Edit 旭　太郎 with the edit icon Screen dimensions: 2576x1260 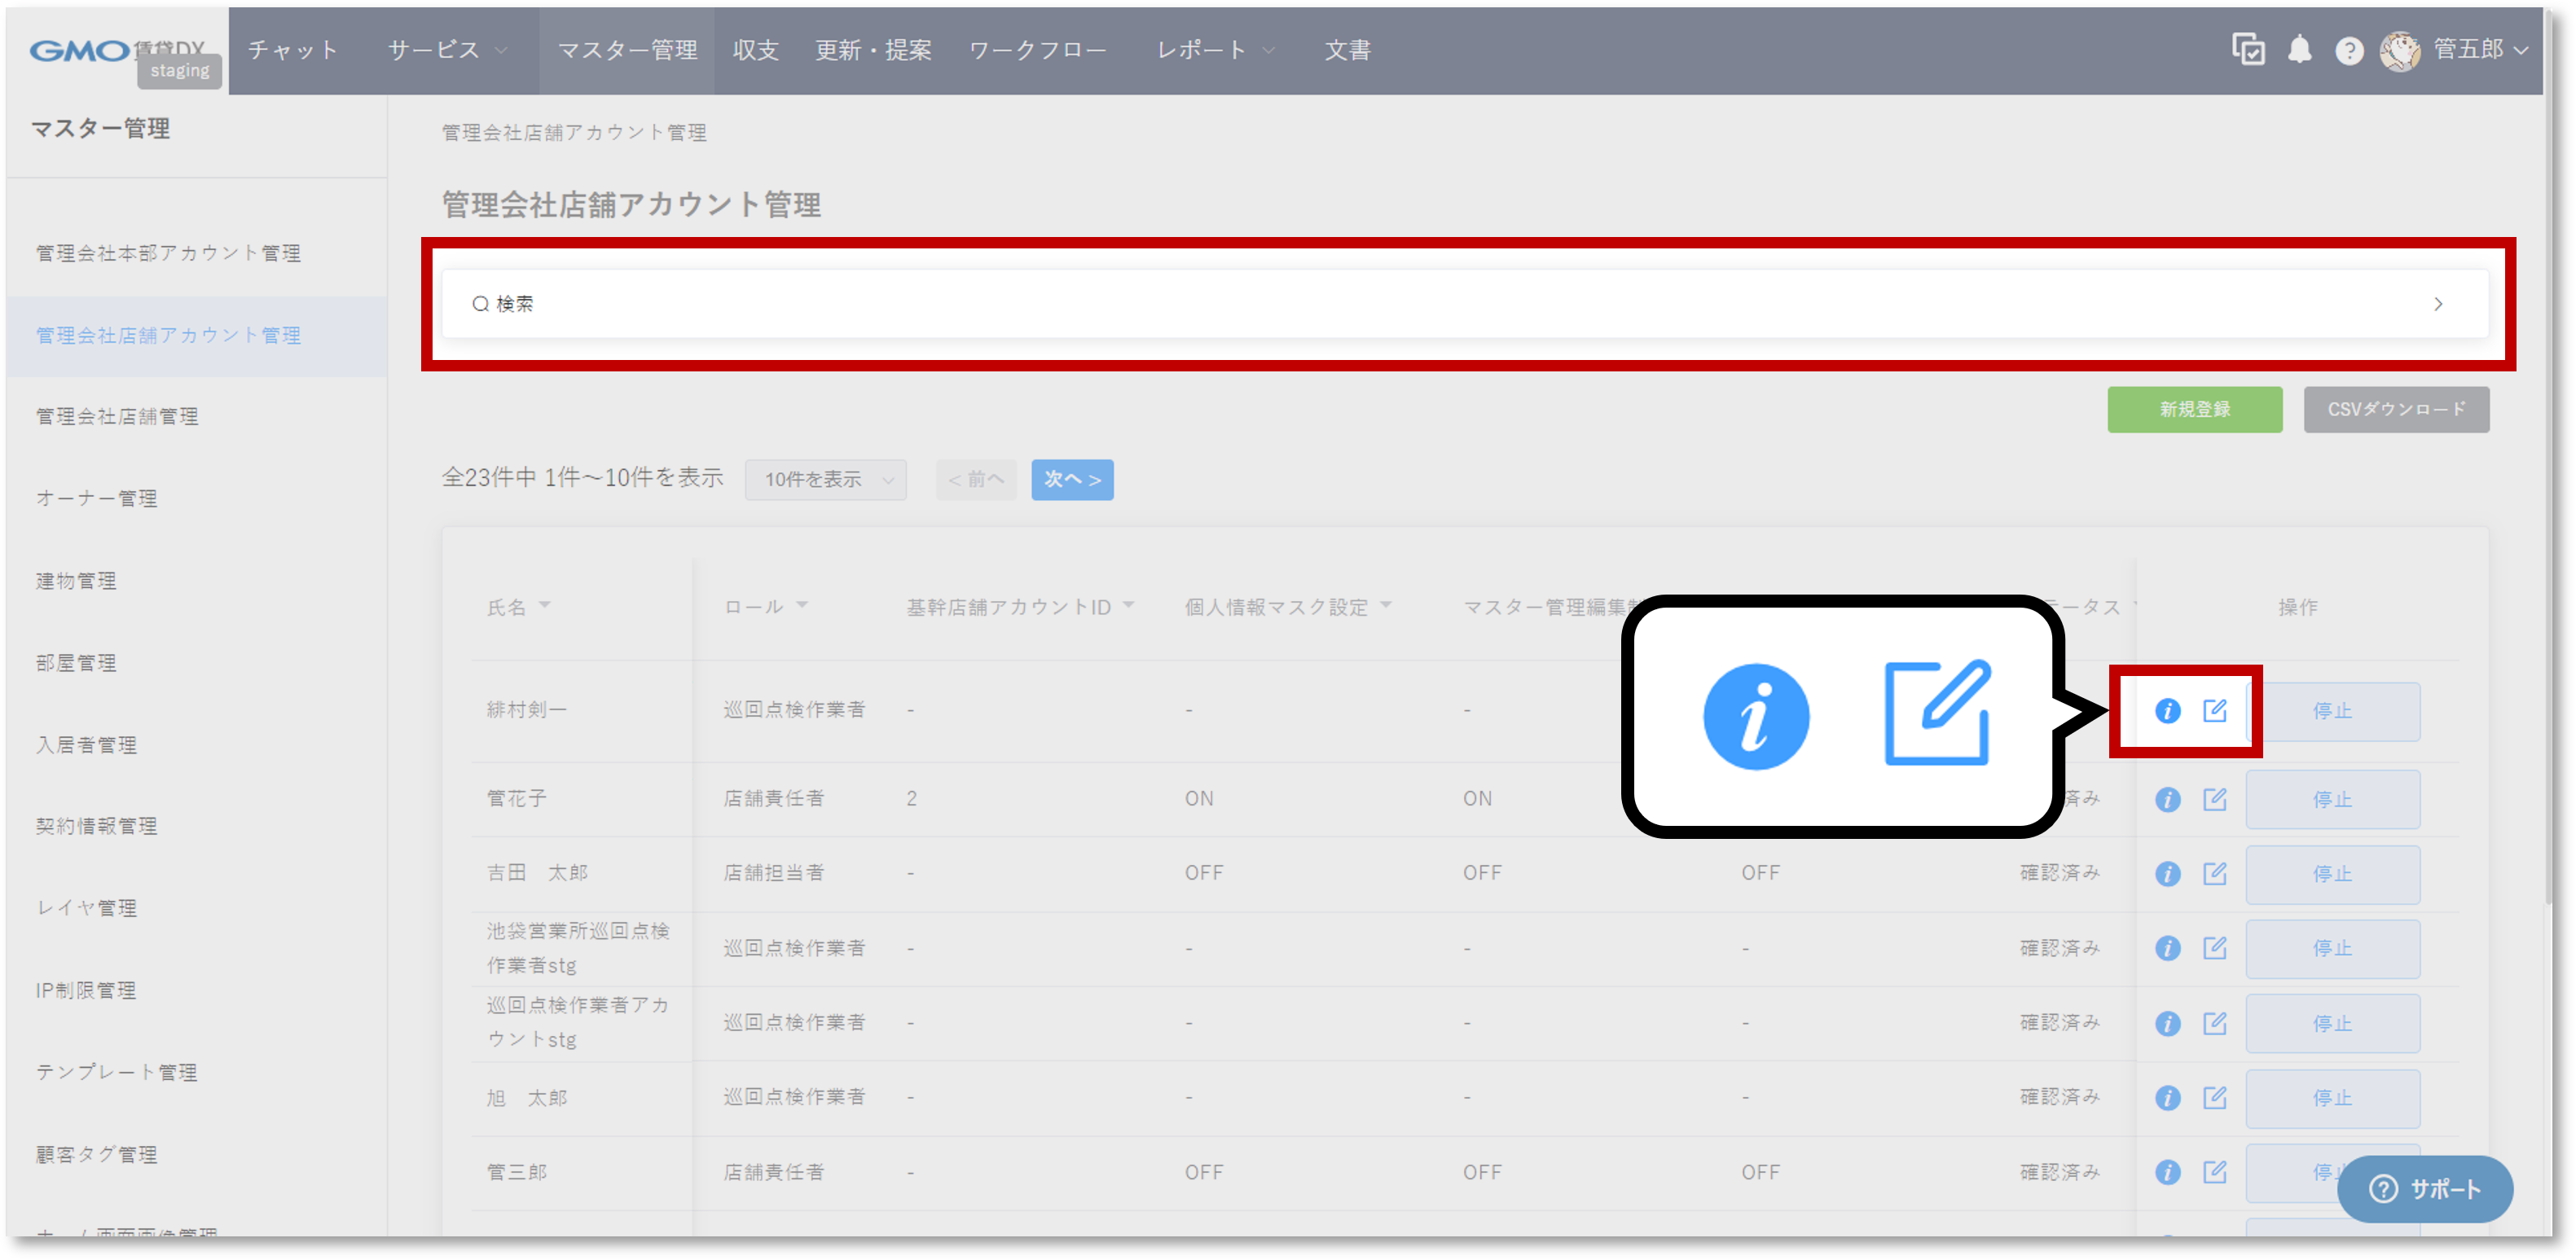[2215, 1097]
